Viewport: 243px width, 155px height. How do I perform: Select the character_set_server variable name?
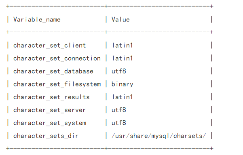pos(49,110)
